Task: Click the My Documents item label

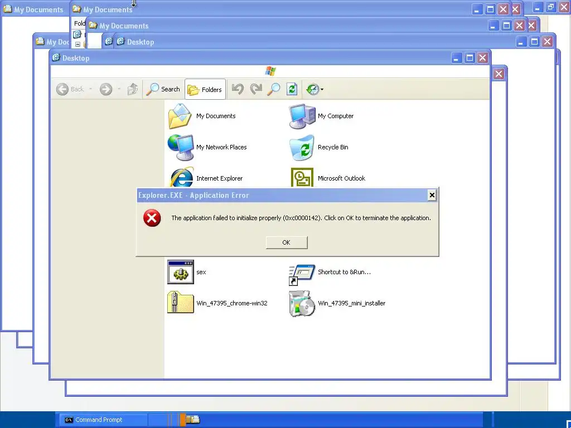Action: 216,116
